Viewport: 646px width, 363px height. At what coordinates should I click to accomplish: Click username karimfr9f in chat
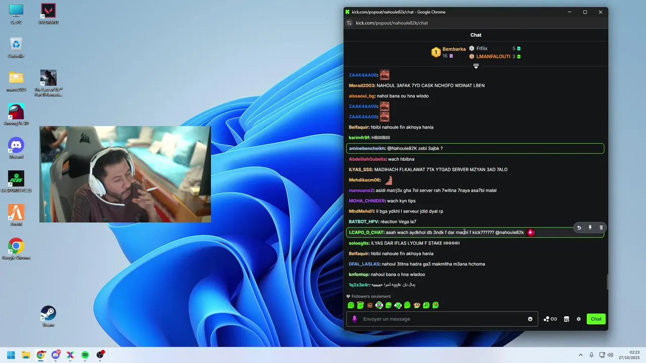click(359, 138)
